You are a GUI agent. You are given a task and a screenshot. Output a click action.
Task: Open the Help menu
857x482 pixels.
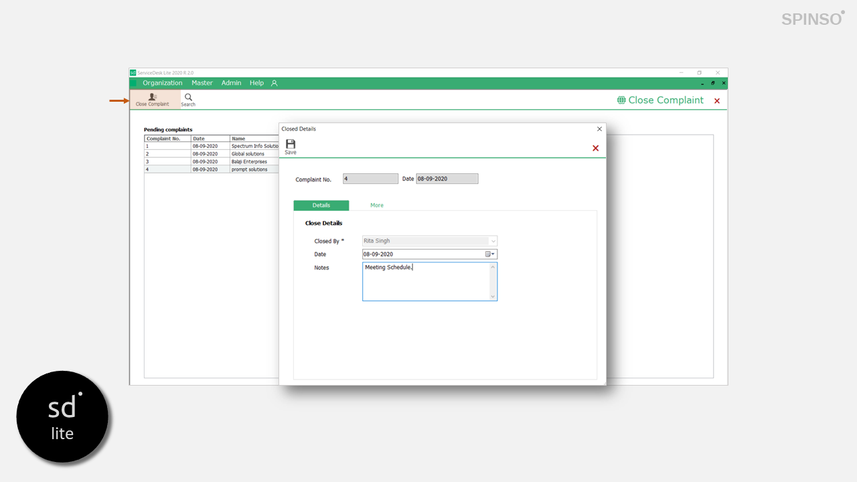[x=256, y=83]
